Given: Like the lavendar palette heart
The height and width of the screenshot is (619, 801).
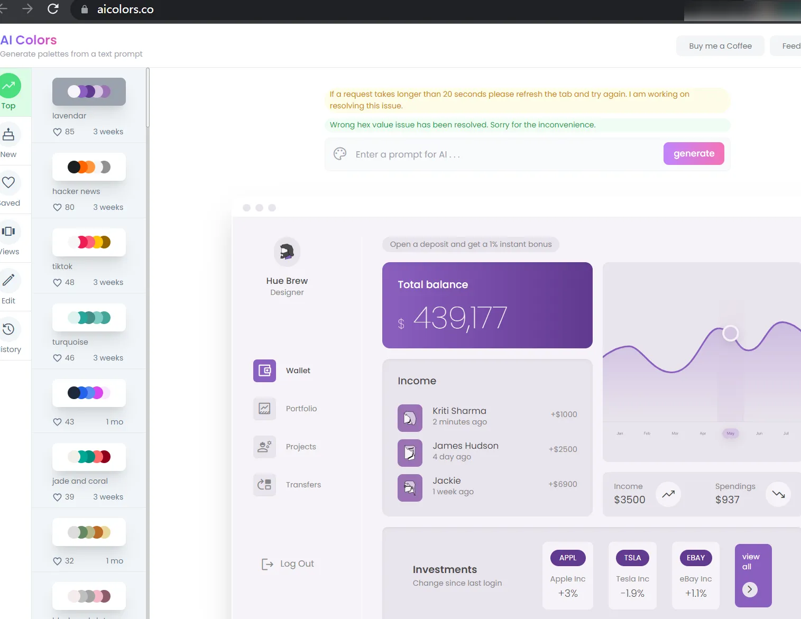Looking at the screenshot, I should [x=57, y=132].
